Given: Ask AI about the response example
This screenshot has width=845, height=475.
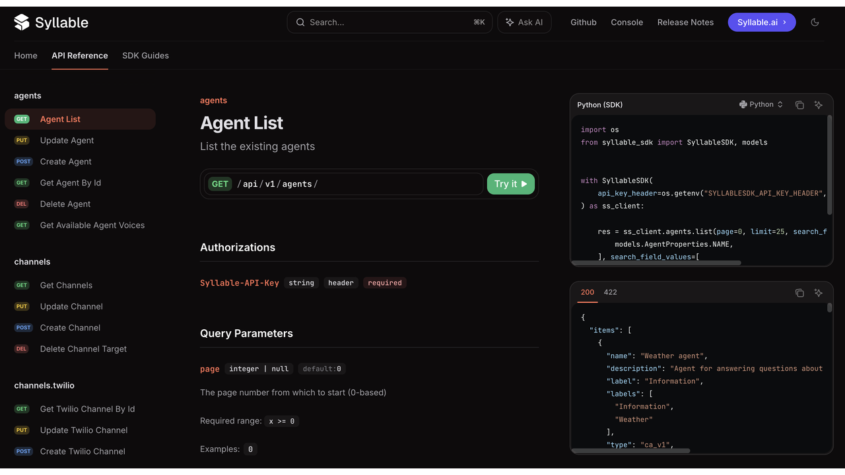Looking at the screenshot, I should [819, 292].
